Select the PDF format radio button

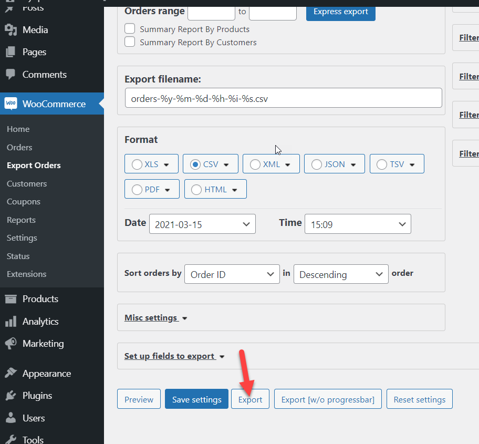point(137,190)
